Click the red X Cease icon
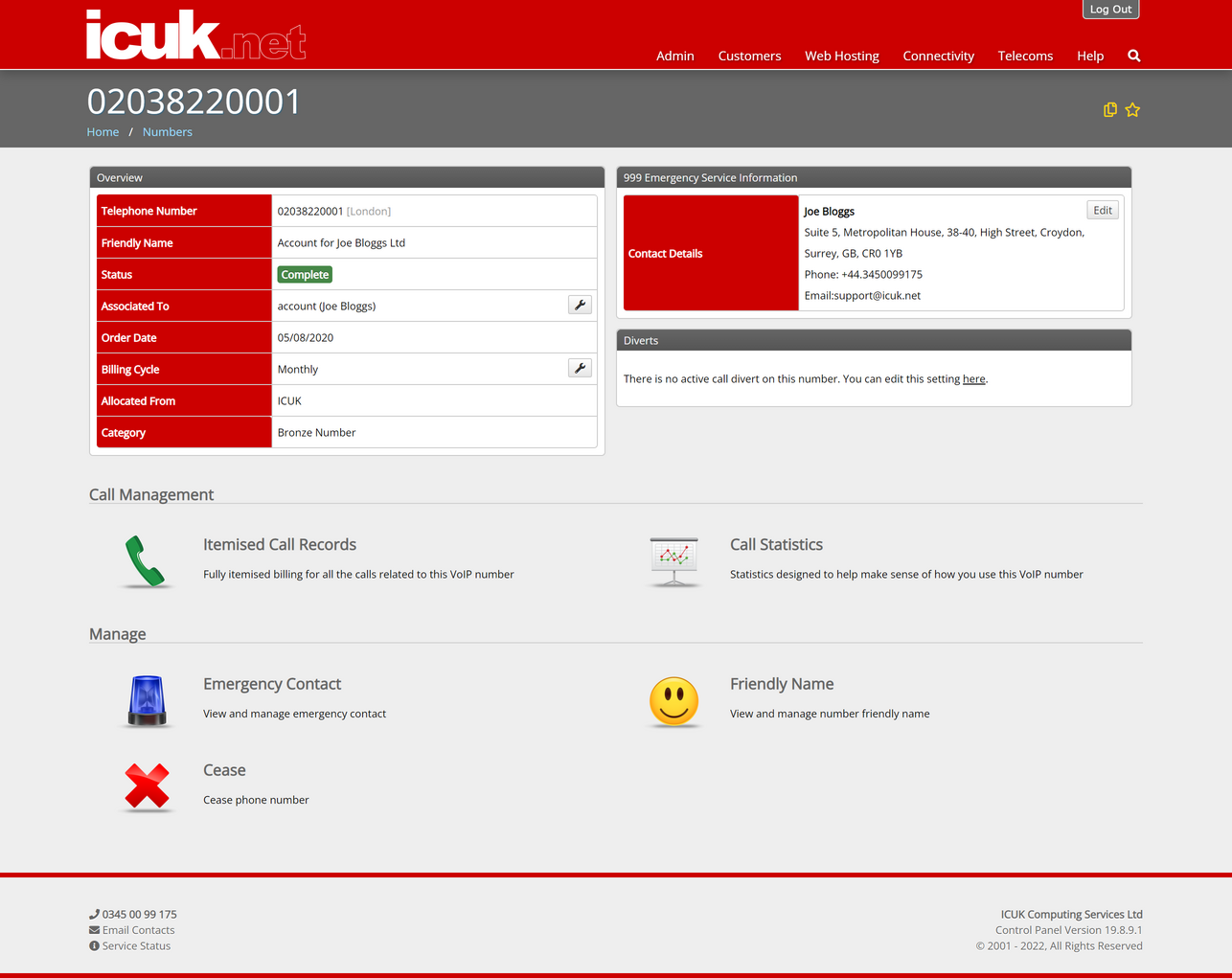This screenshot has height=978, width=1232. tap(147, 787)
